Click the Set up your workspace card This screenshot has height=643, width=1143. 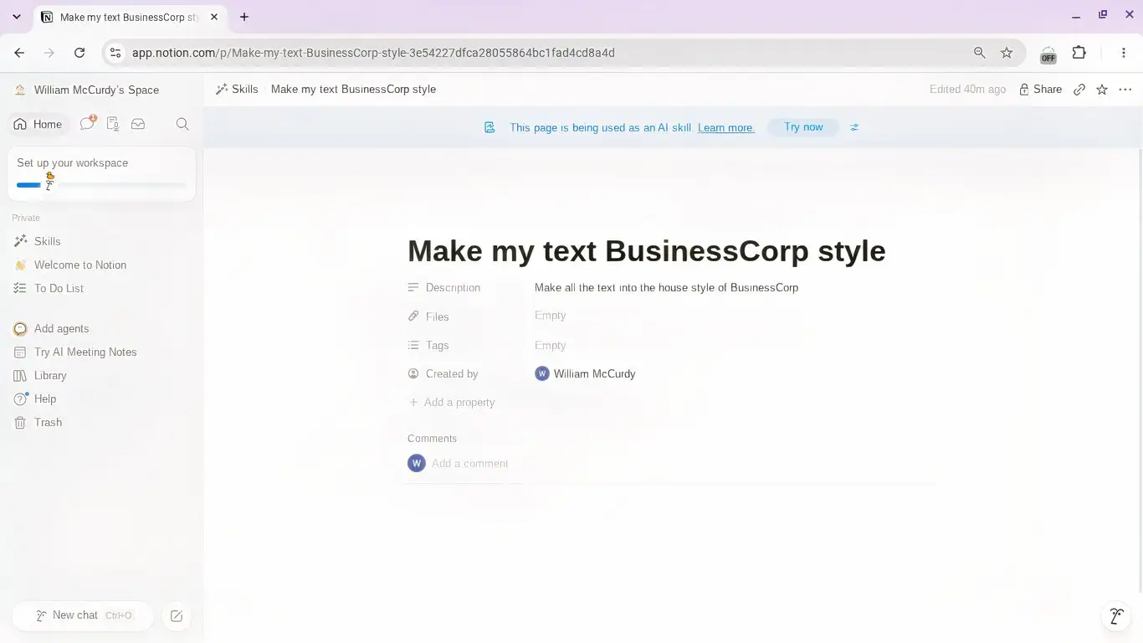101,174
